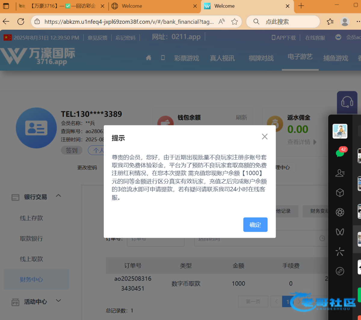Open the chat messages icon with 42 badge
The width and height of the screenshot is (361, 320).
(x=340, y=153)
